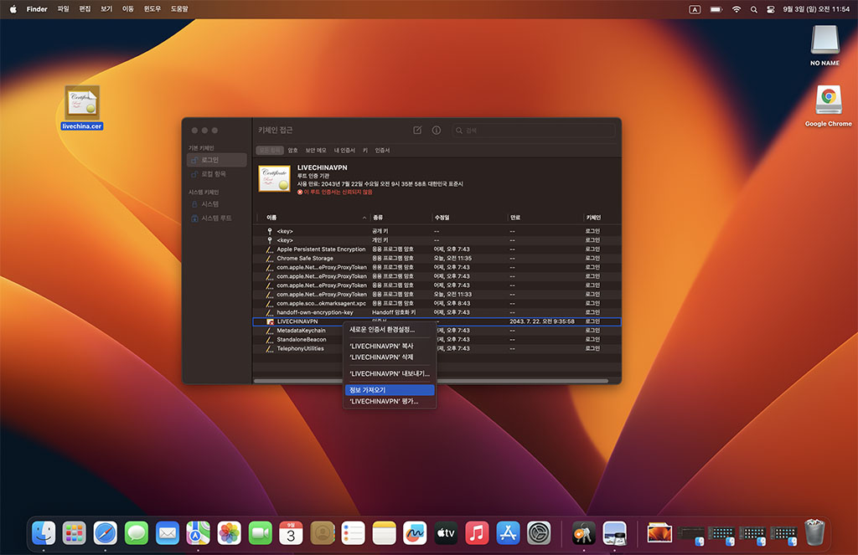Screen dimensions: 858x555
Task: Choose 'LIVECHINAVPN' 평가 in context menu
Action: [x=389, y=401]
